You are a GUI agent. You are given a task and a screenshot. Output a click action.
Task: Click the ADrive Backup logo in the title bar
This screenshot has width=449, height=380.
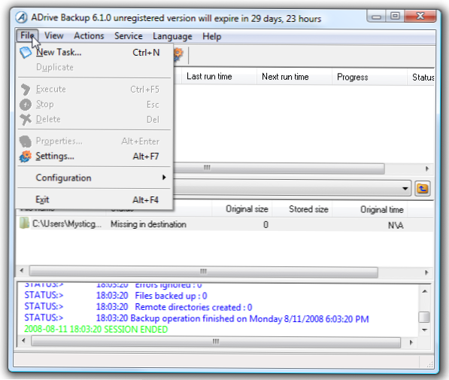tap(21, 18)
